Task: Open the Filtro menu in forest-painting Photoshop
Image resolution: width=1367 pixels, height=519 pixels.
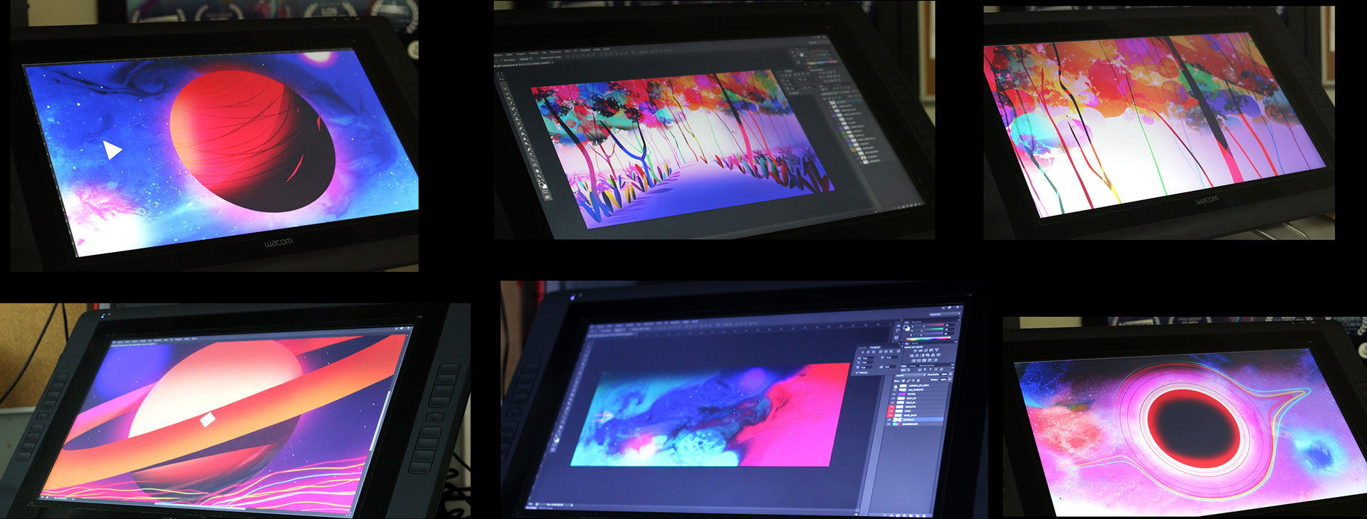Action: click(567, 51)
